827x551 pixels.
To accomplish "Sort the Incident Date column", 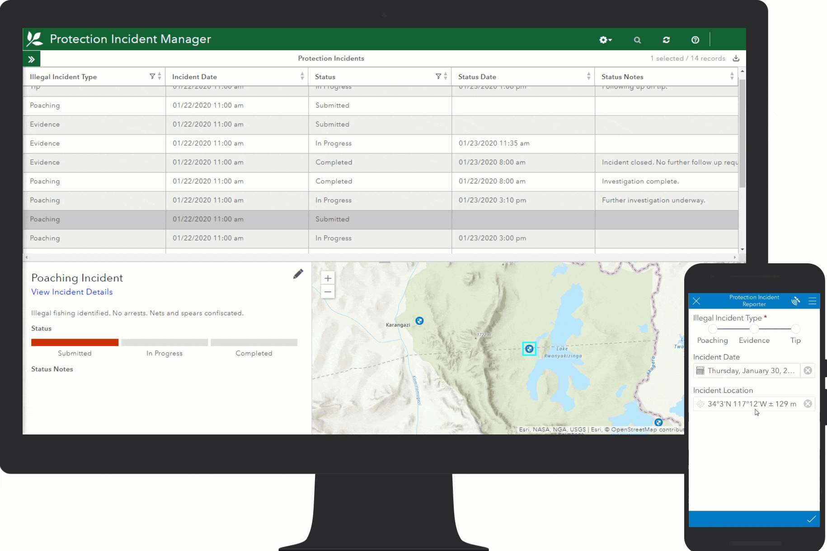I will tap(302, 76).
